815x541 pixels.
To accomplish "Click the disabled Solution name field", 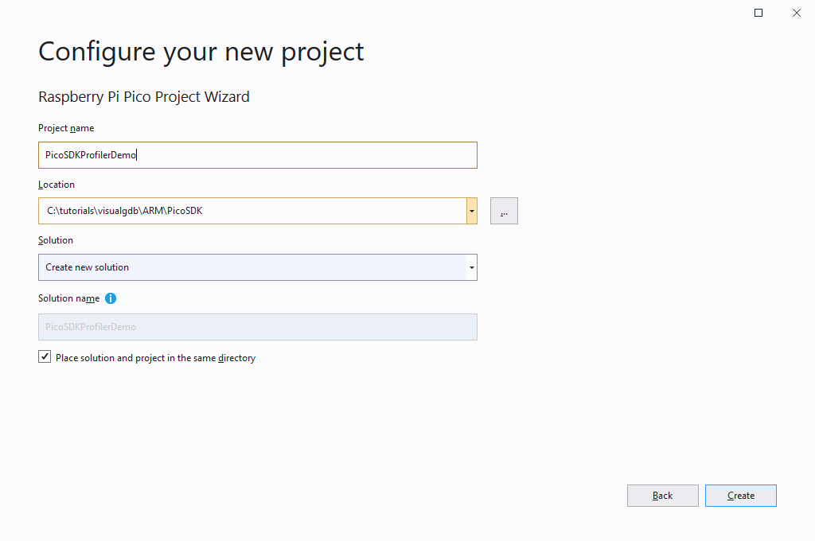I will pos(257,327).
